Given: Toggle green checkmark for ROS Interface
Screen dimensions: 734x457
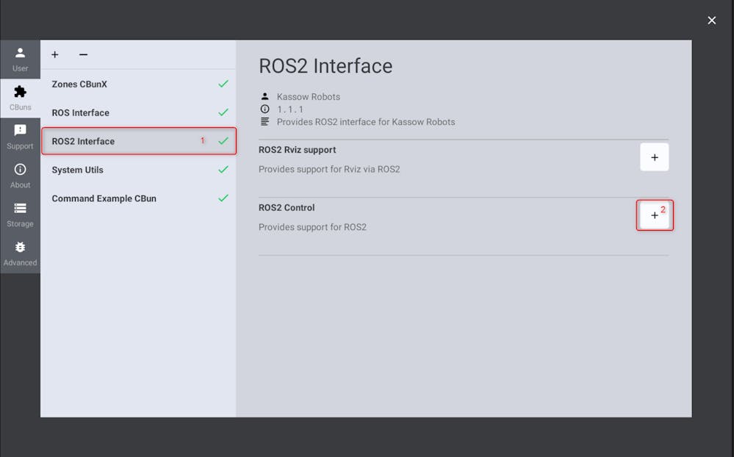Looking at the screenshot, I should click(223, 112).
